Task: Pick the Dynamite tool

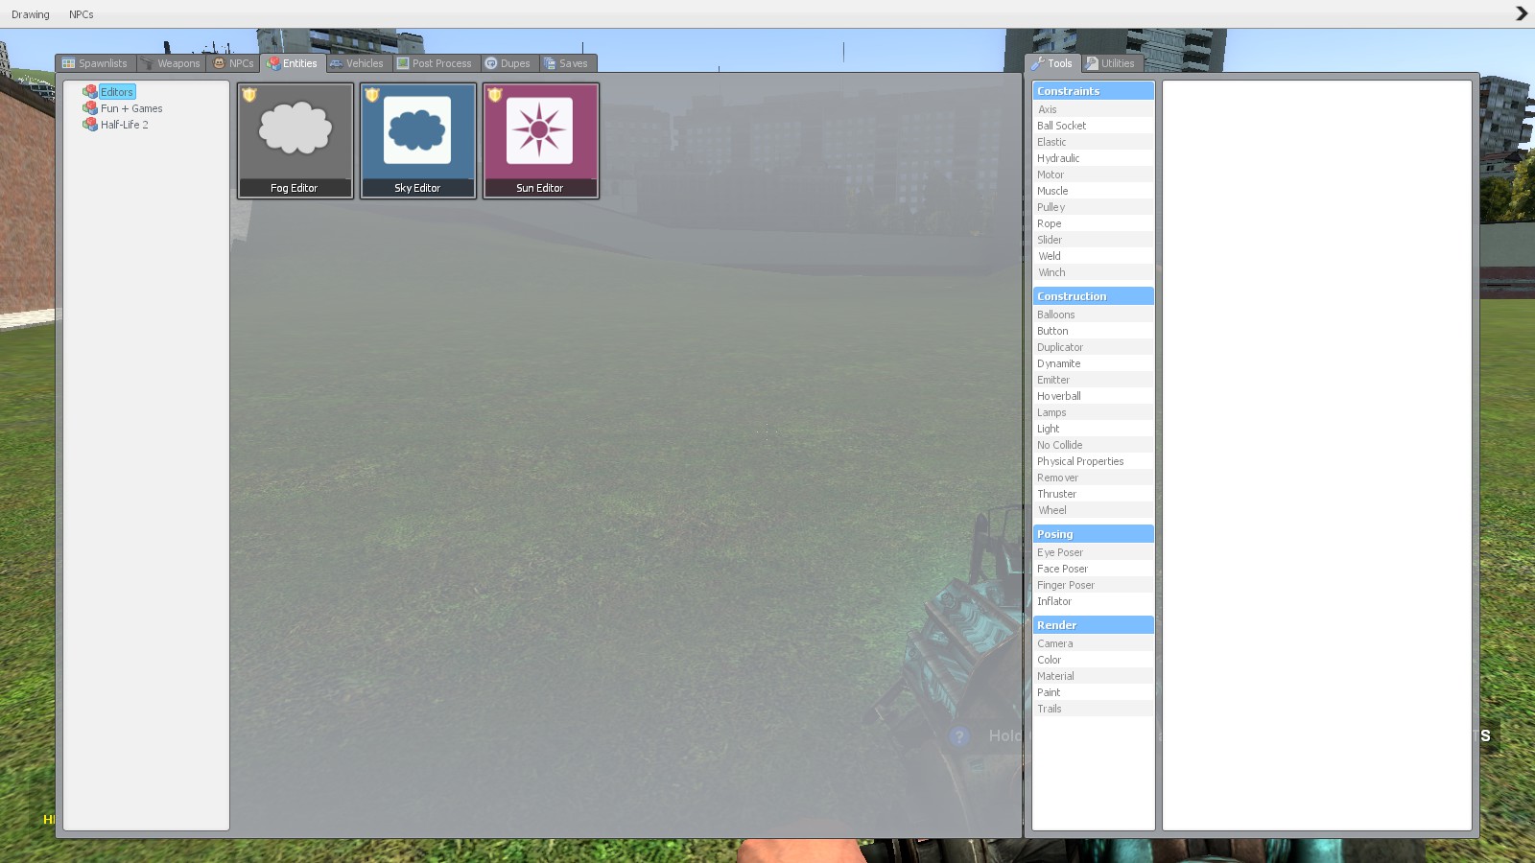Action: [1093, 363]
